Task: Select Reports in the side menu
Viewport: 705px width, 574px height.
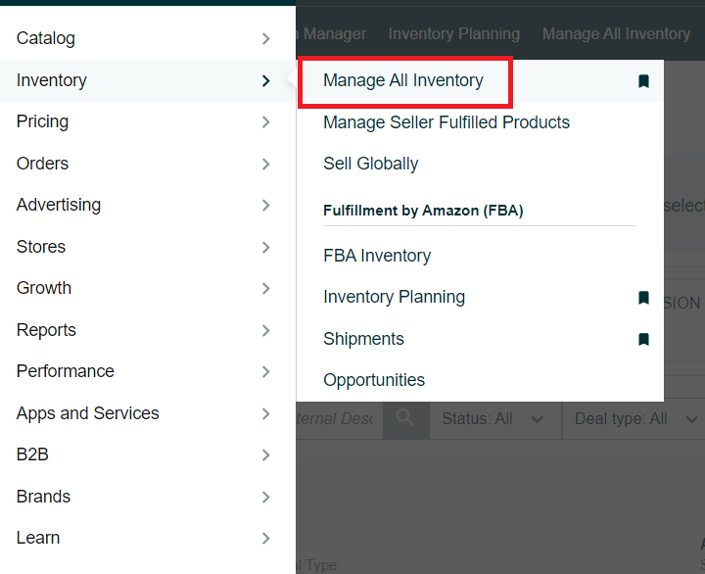Action: tap(46, 330)
